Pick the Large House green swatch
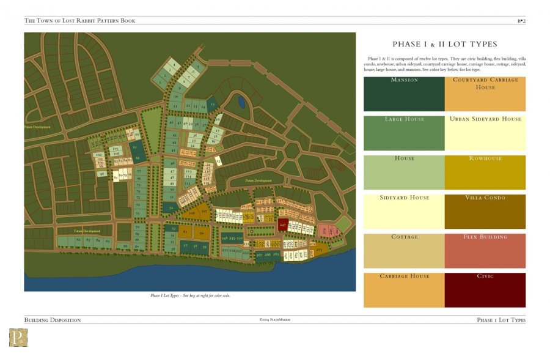 pos(404,133)
